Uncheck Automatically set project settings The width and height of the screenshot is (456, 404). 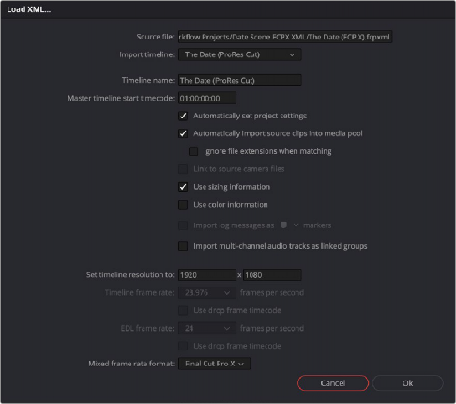[x=183, y=116]
